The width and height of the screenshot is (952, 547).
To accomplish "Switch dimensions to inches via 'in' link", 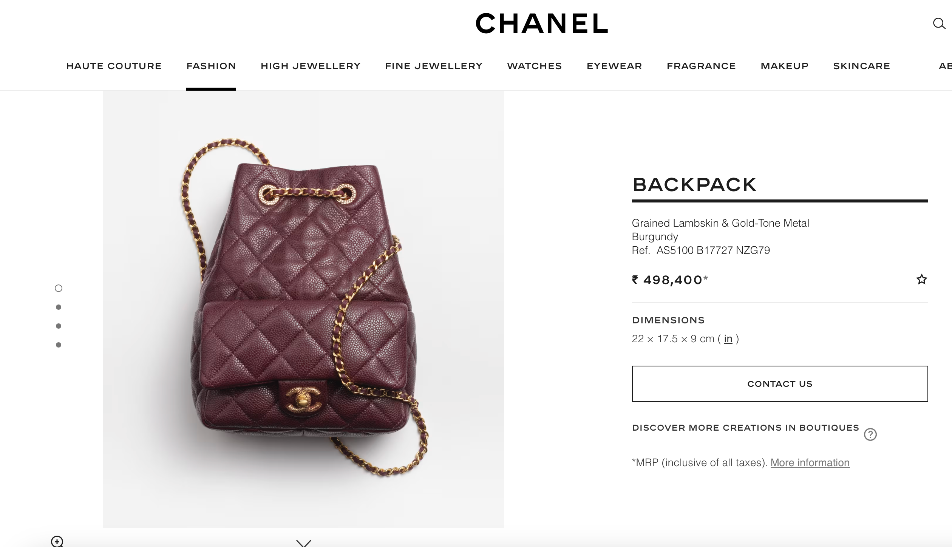I will pos(728,339).
